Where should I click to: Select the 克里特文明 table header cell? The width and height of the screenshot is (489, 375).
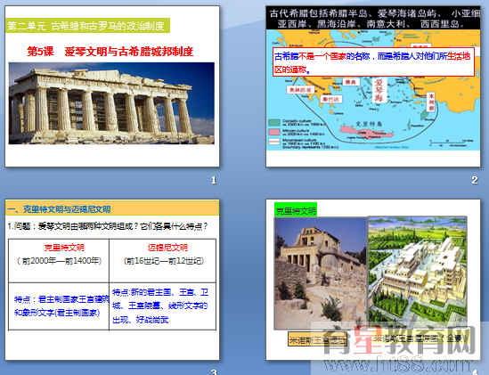coord(59,261)
